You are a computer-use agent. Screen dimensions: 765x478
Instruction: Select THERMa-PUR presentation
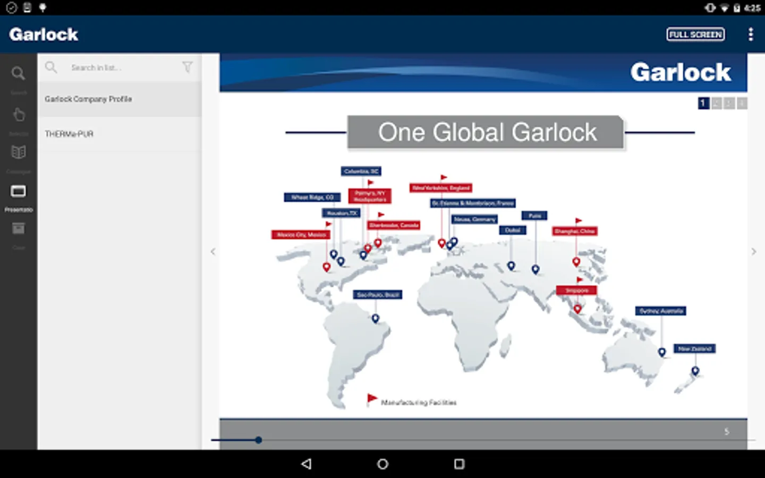click(120, 134)
